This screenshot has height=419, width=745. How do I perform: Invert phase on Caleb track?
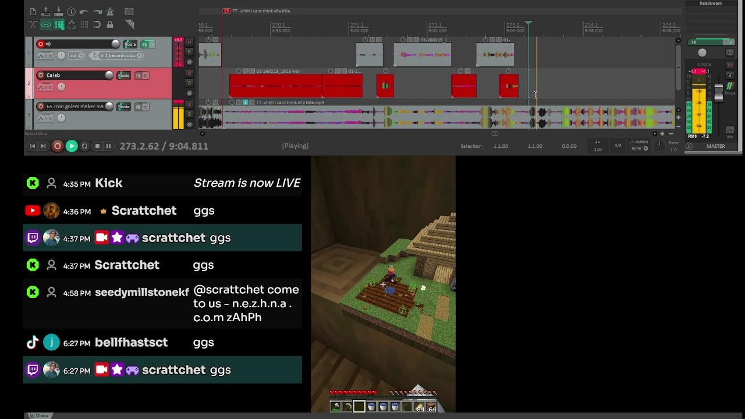pyautogui.click(x=189, y=93)
